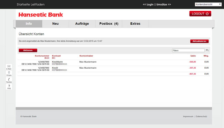Select the Kredit account type row
Viewport: 224px width, 128px height.
point(114,69)
